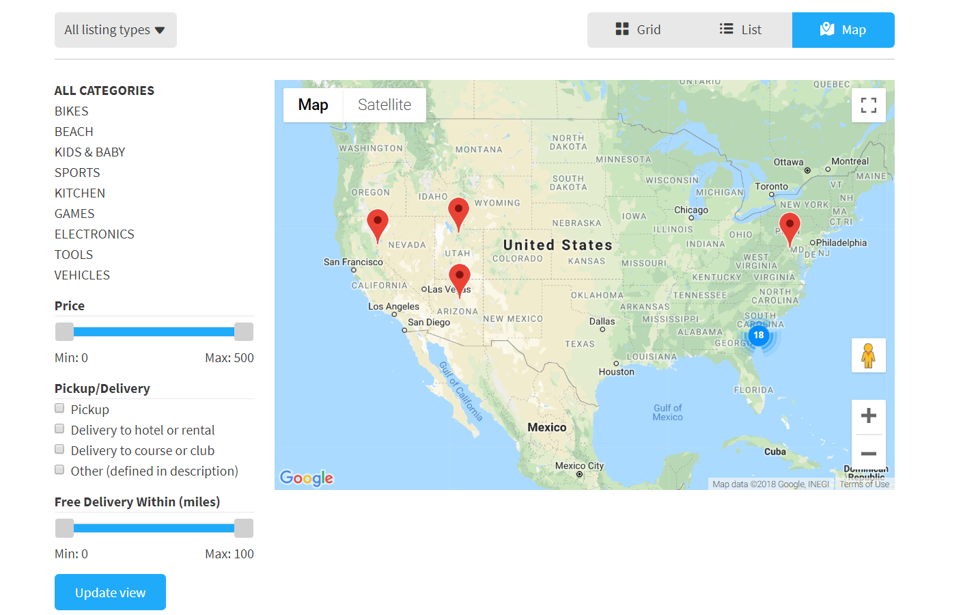The height and width of the screenshot is (615, 976).
Task: Click the Free Delivery Within (miles) heading
Action: (x=137, y=502)
